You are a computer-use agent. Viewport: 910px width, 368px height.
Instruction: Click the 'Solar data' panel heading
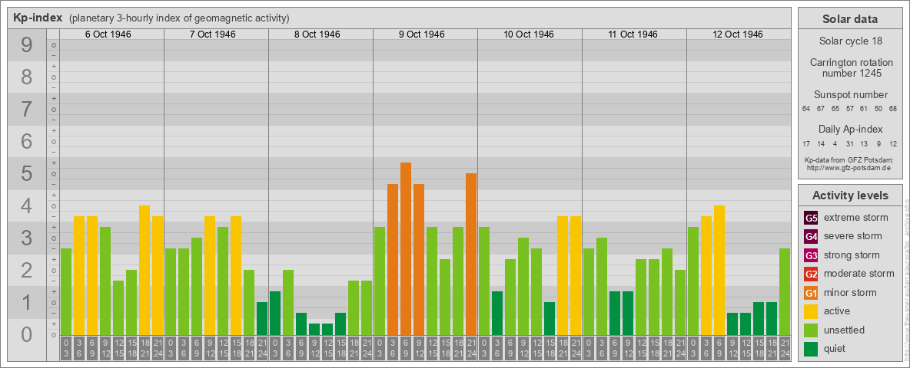[x=850, y=18]
